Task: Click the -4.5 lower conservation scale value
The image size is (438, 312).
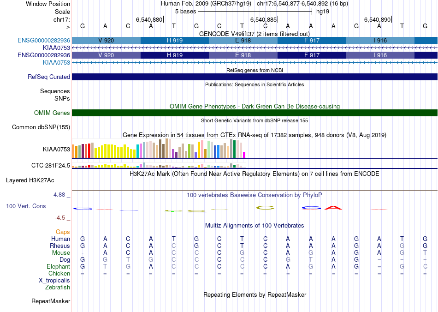Action: coord(60,218)
